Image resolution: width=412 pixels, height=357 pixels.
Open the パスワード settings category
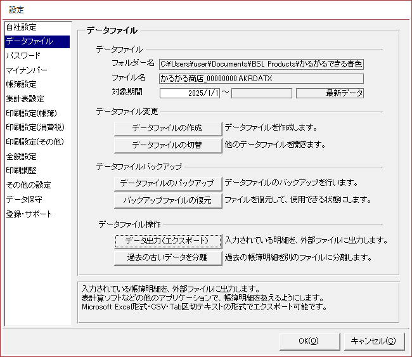23,56
